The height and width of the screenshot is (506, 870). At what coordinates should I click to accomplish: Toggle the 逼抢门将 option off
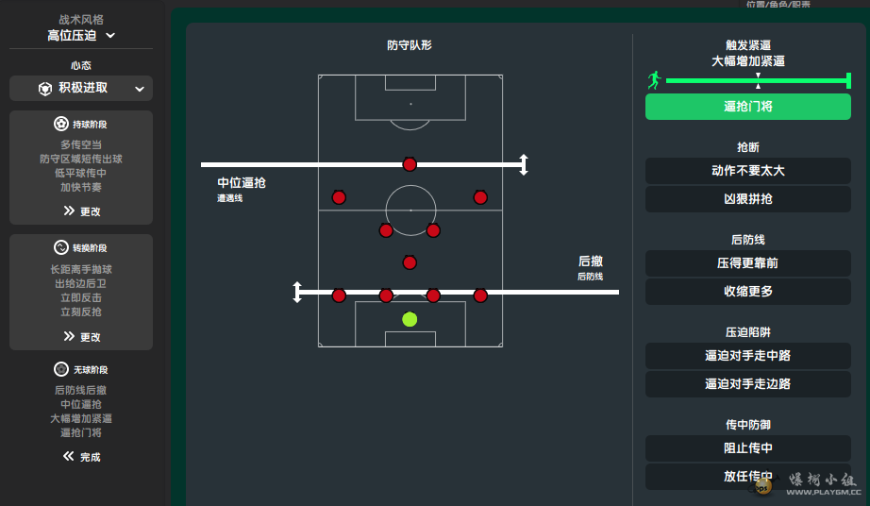point(747,107)
